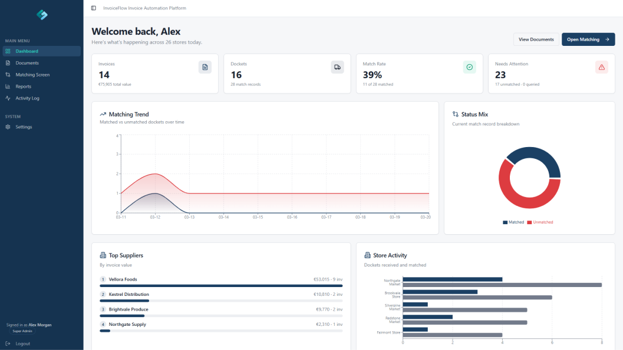623x350 pixels.
Task: Click the InvoiceFlow platform title text
Action: point(144,8)
